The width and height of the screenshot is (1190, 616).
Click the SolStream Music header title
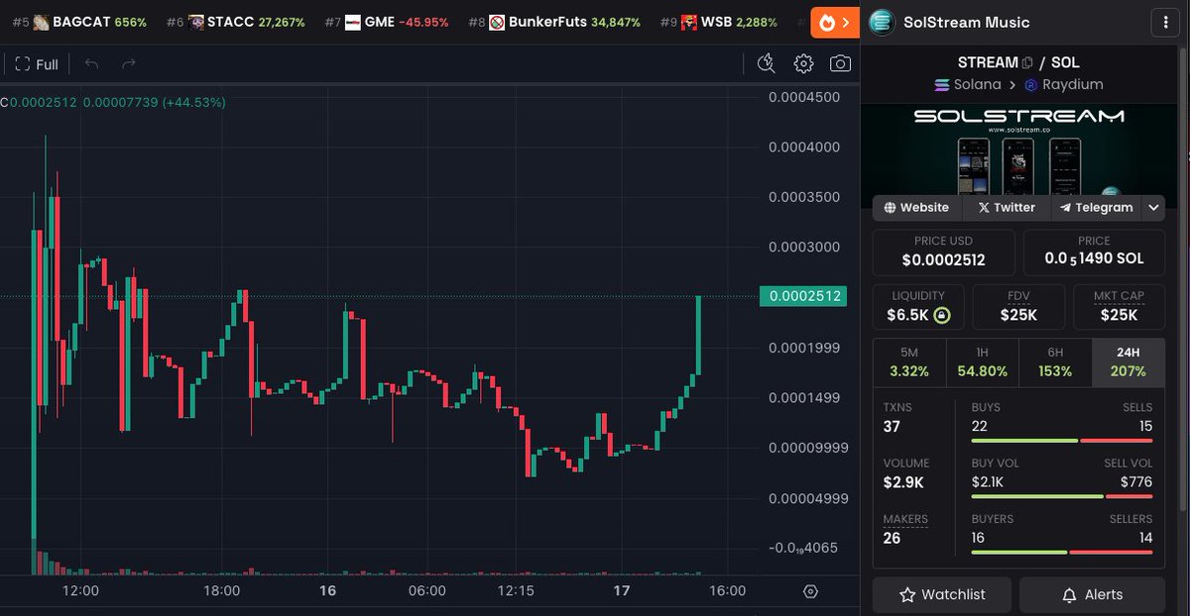pyautogui.click(x=967, y=22)
